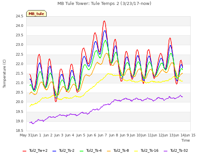This screenshot has width=210, height=157.
Task: Click the Jun 14 x-axis label
Action: pos(179,135)
